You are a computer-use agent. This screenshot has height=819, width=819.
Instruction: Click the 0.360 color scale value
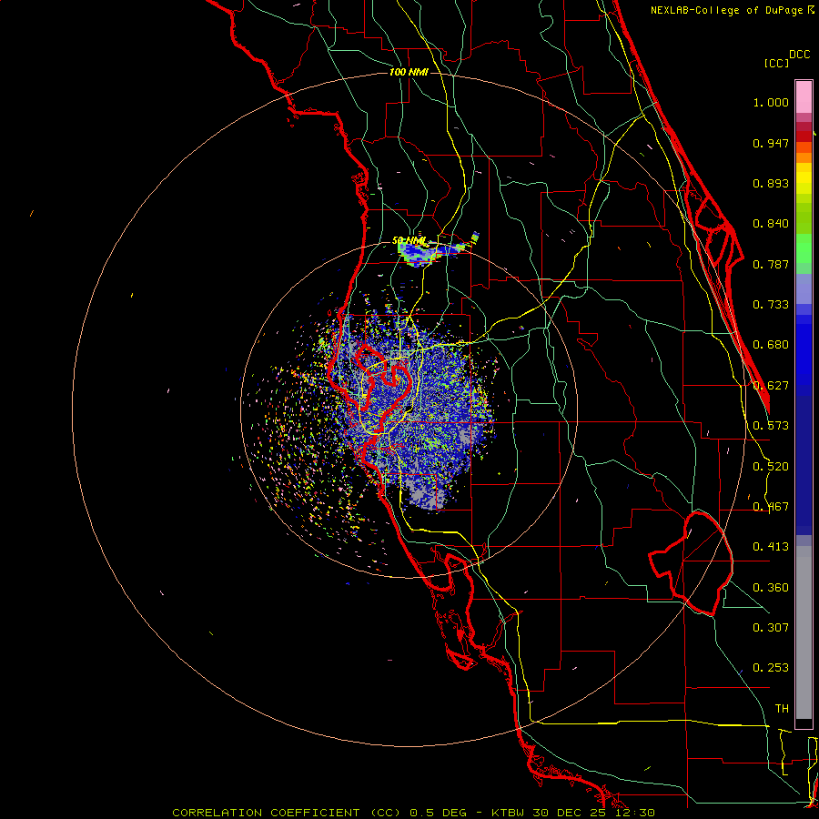pos(771,588)
